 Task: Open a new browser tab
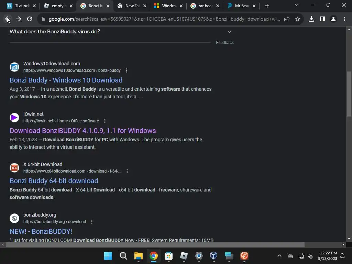(x=267, y=6)
